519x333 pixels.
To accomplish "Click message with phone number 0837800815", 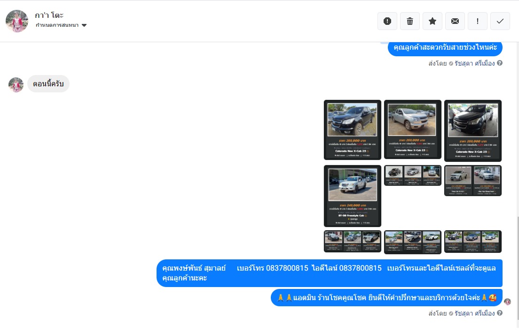I will click(x=330, y=273).
